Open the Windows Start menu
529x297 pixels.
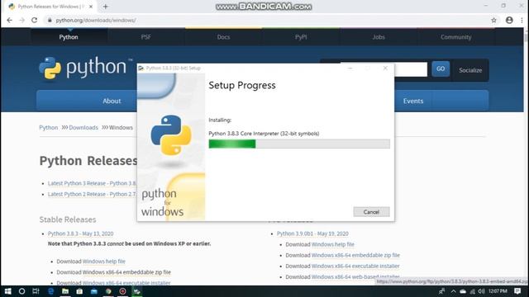pos(7,291)
